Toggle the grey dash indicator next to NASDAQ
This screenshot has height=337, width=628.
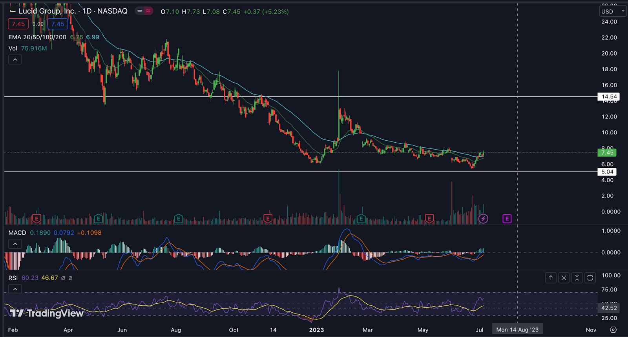pos(140,11)
